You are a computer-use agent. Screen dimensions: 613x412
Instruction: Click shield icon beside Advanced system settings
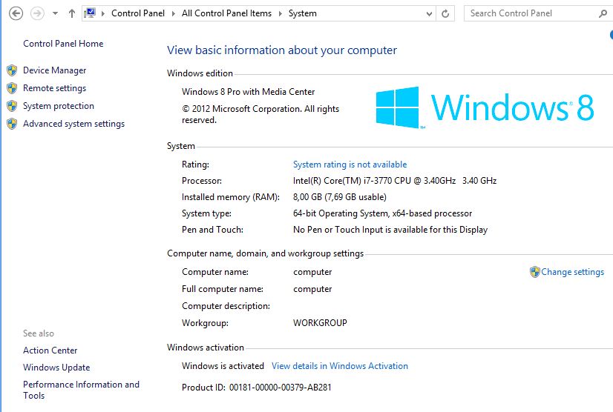point(12,124)
